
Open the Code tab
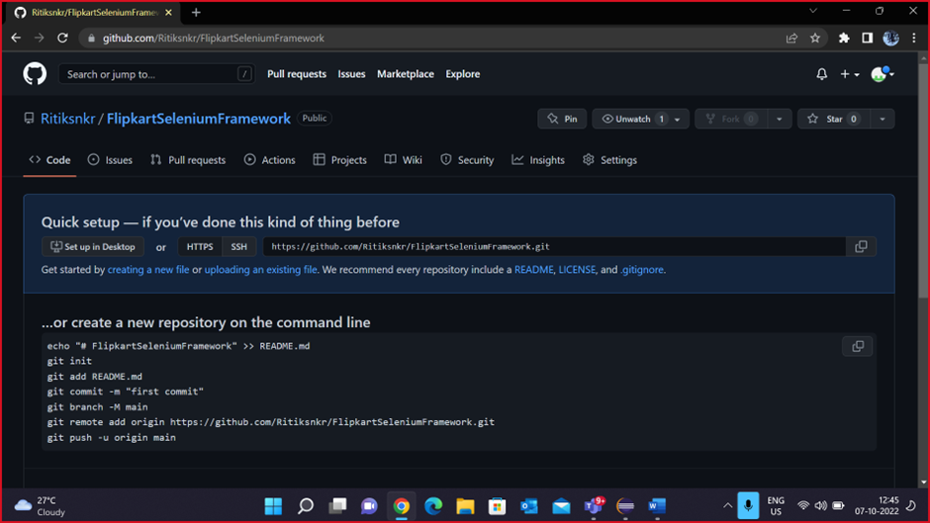tap(49, 160)
